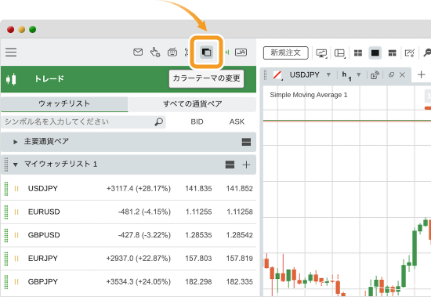This screenshot has width=431, height=297.
Task: Click the USDJPY row green dotted handle
Action: tap(6, 189)
